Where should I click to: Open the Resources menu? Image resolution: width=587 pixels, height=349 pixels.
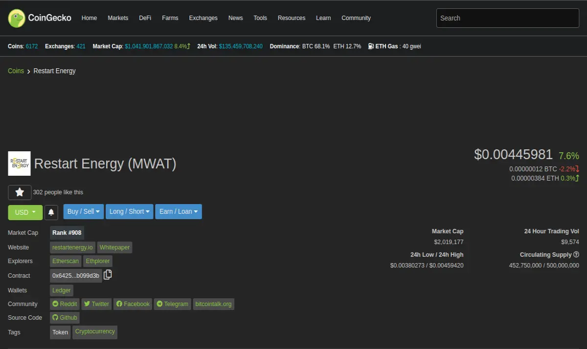click(292, 18)
